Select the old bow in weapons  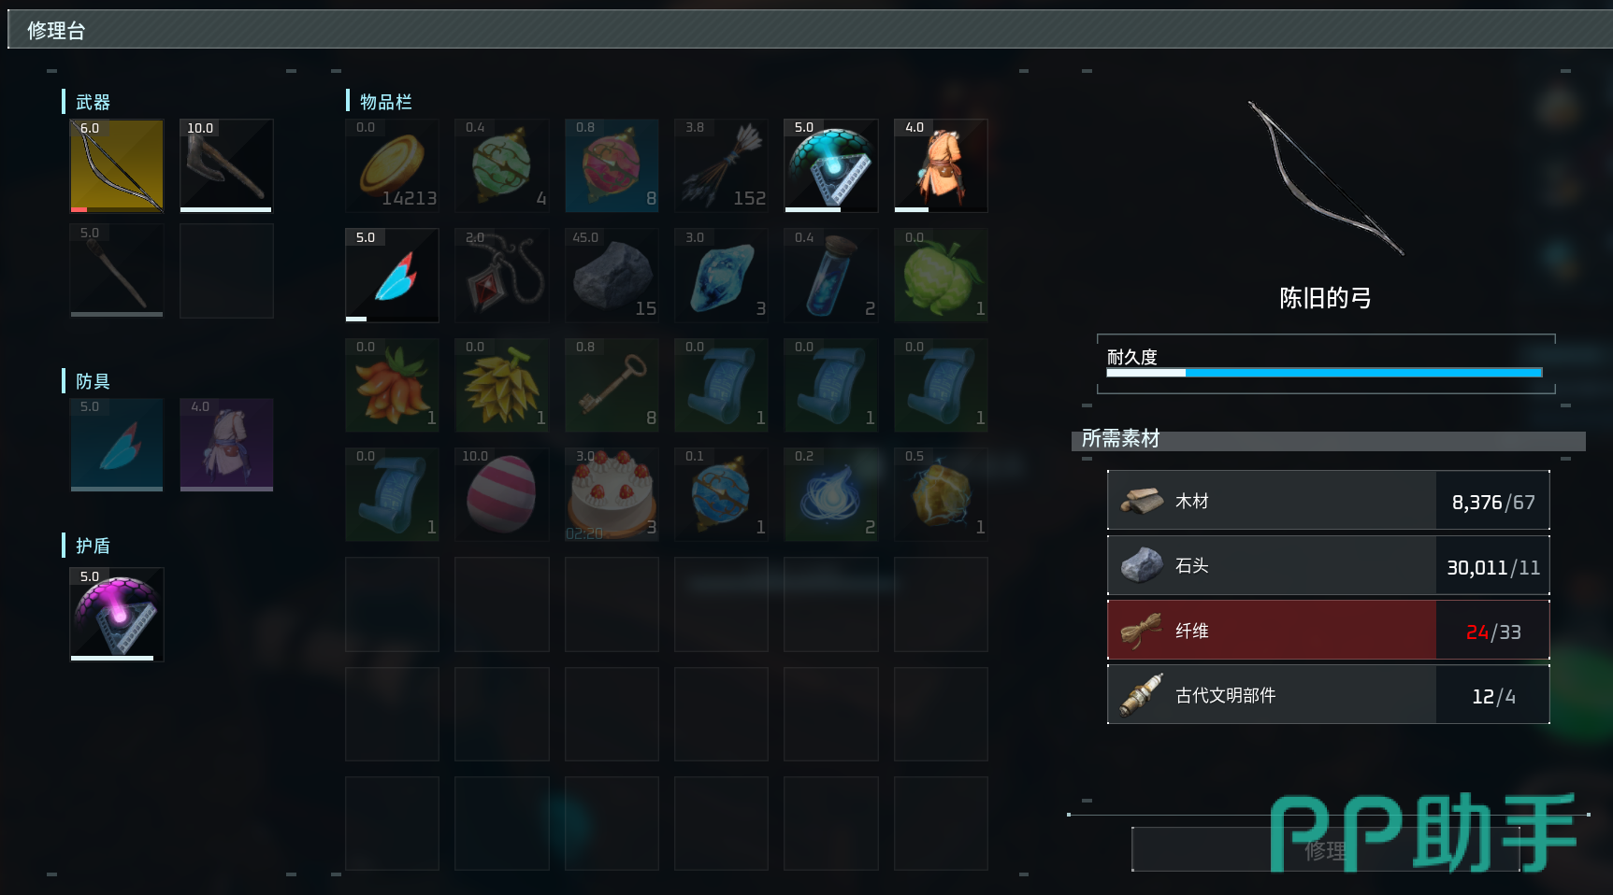coord(117,165)
